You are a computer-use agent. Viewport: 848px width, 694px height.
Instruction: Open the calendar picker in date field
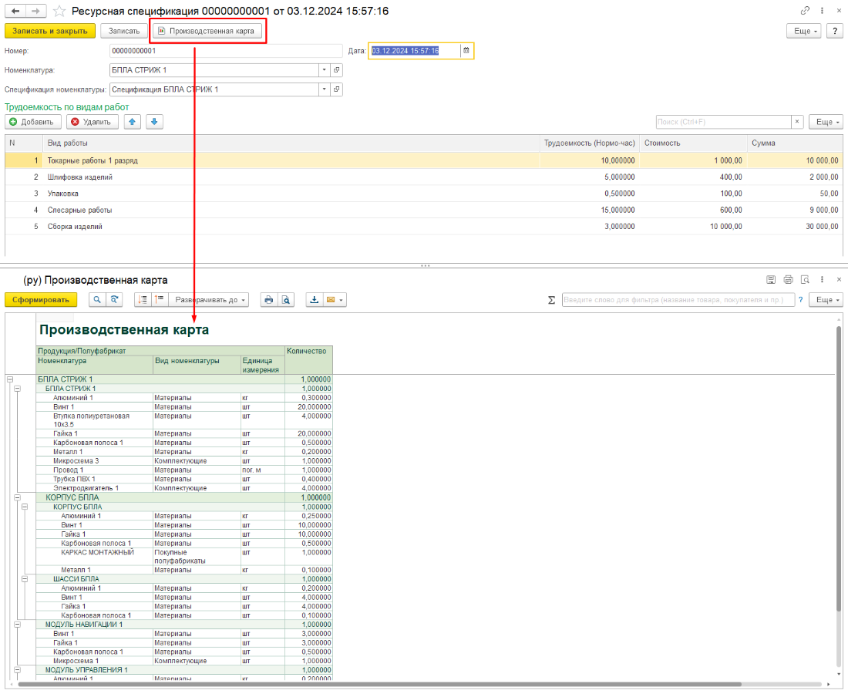tap(466, 51)
